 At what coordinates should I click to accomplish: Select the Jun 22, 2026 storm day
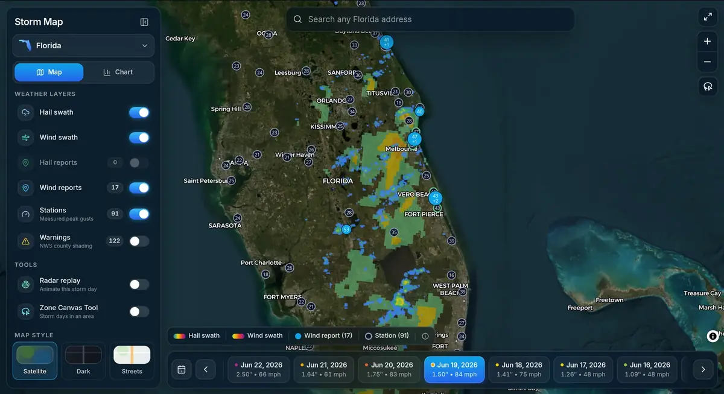pos(258,369)
